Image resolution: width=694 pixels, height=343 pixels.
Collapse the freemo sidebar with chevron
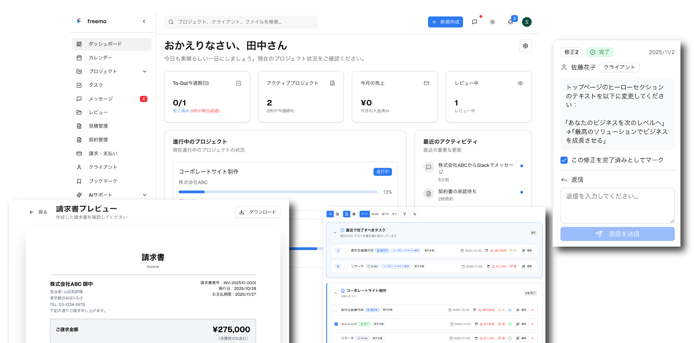pyautogui.click(x=144, y=21)
